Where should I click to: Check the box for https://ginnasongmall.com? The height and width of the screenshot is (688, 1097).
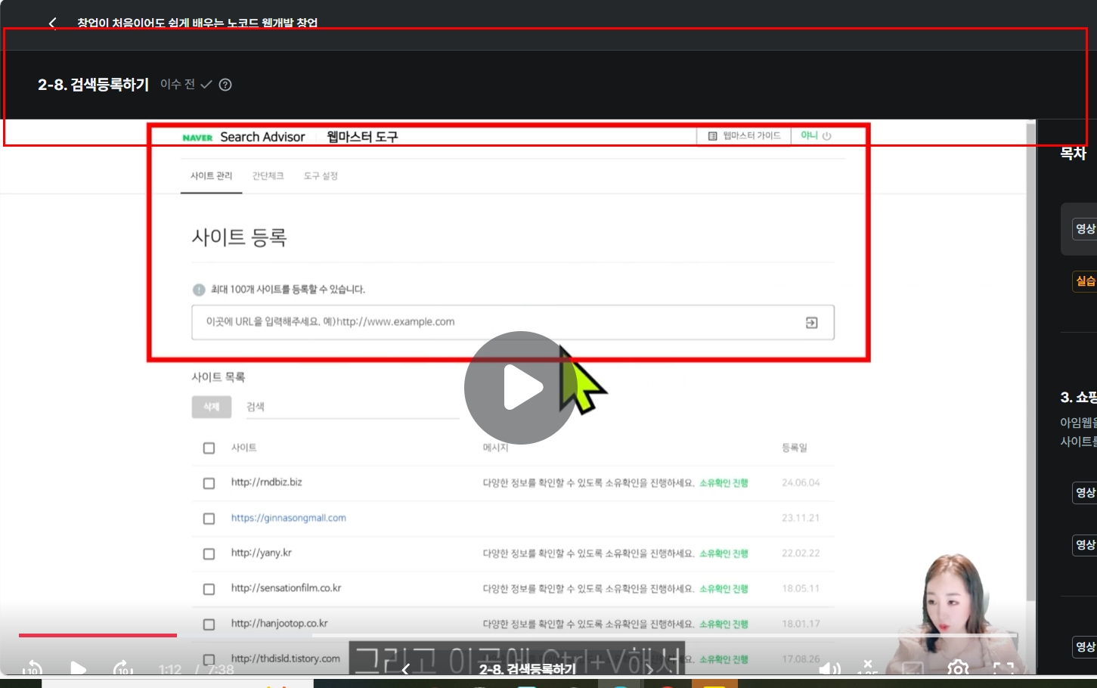coord(209,519)
